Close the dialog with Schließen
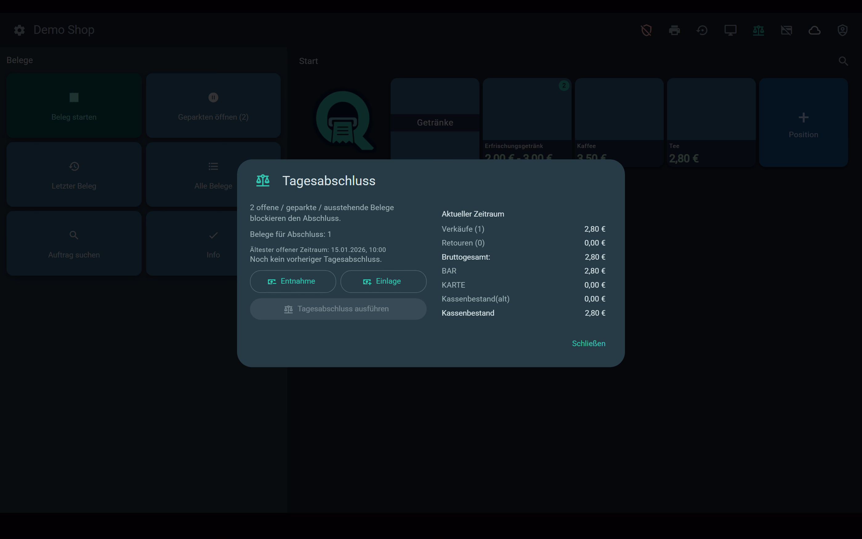The width and height of the screenshot is (862, 539). click(x=588, y=343)
